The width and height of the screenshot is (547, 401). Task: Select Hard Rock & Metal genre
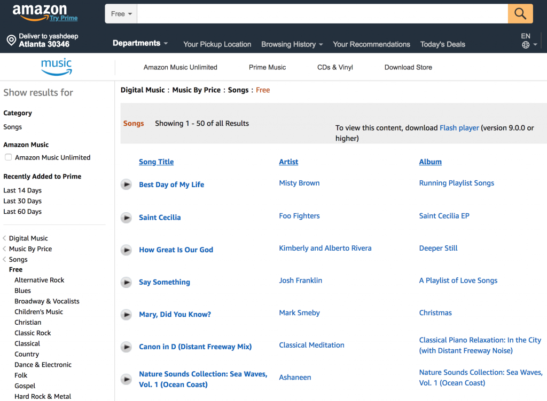tap(43, 397)
